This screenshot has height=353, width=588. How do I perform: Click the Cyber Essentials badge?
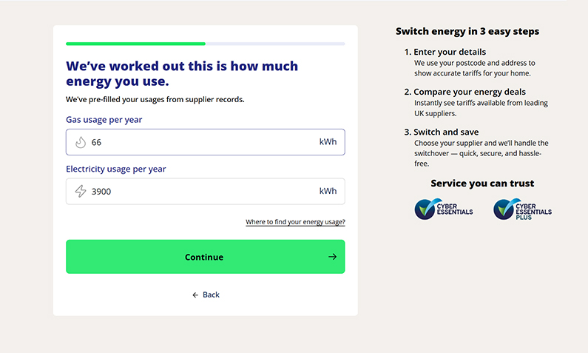click(x=444, y=209)
